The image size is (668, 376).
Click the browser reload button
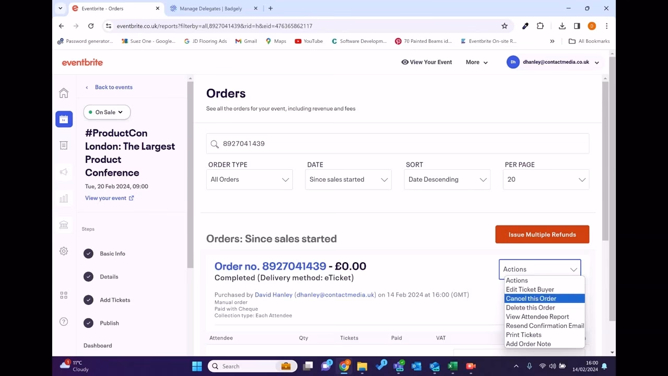click(91, 26)
